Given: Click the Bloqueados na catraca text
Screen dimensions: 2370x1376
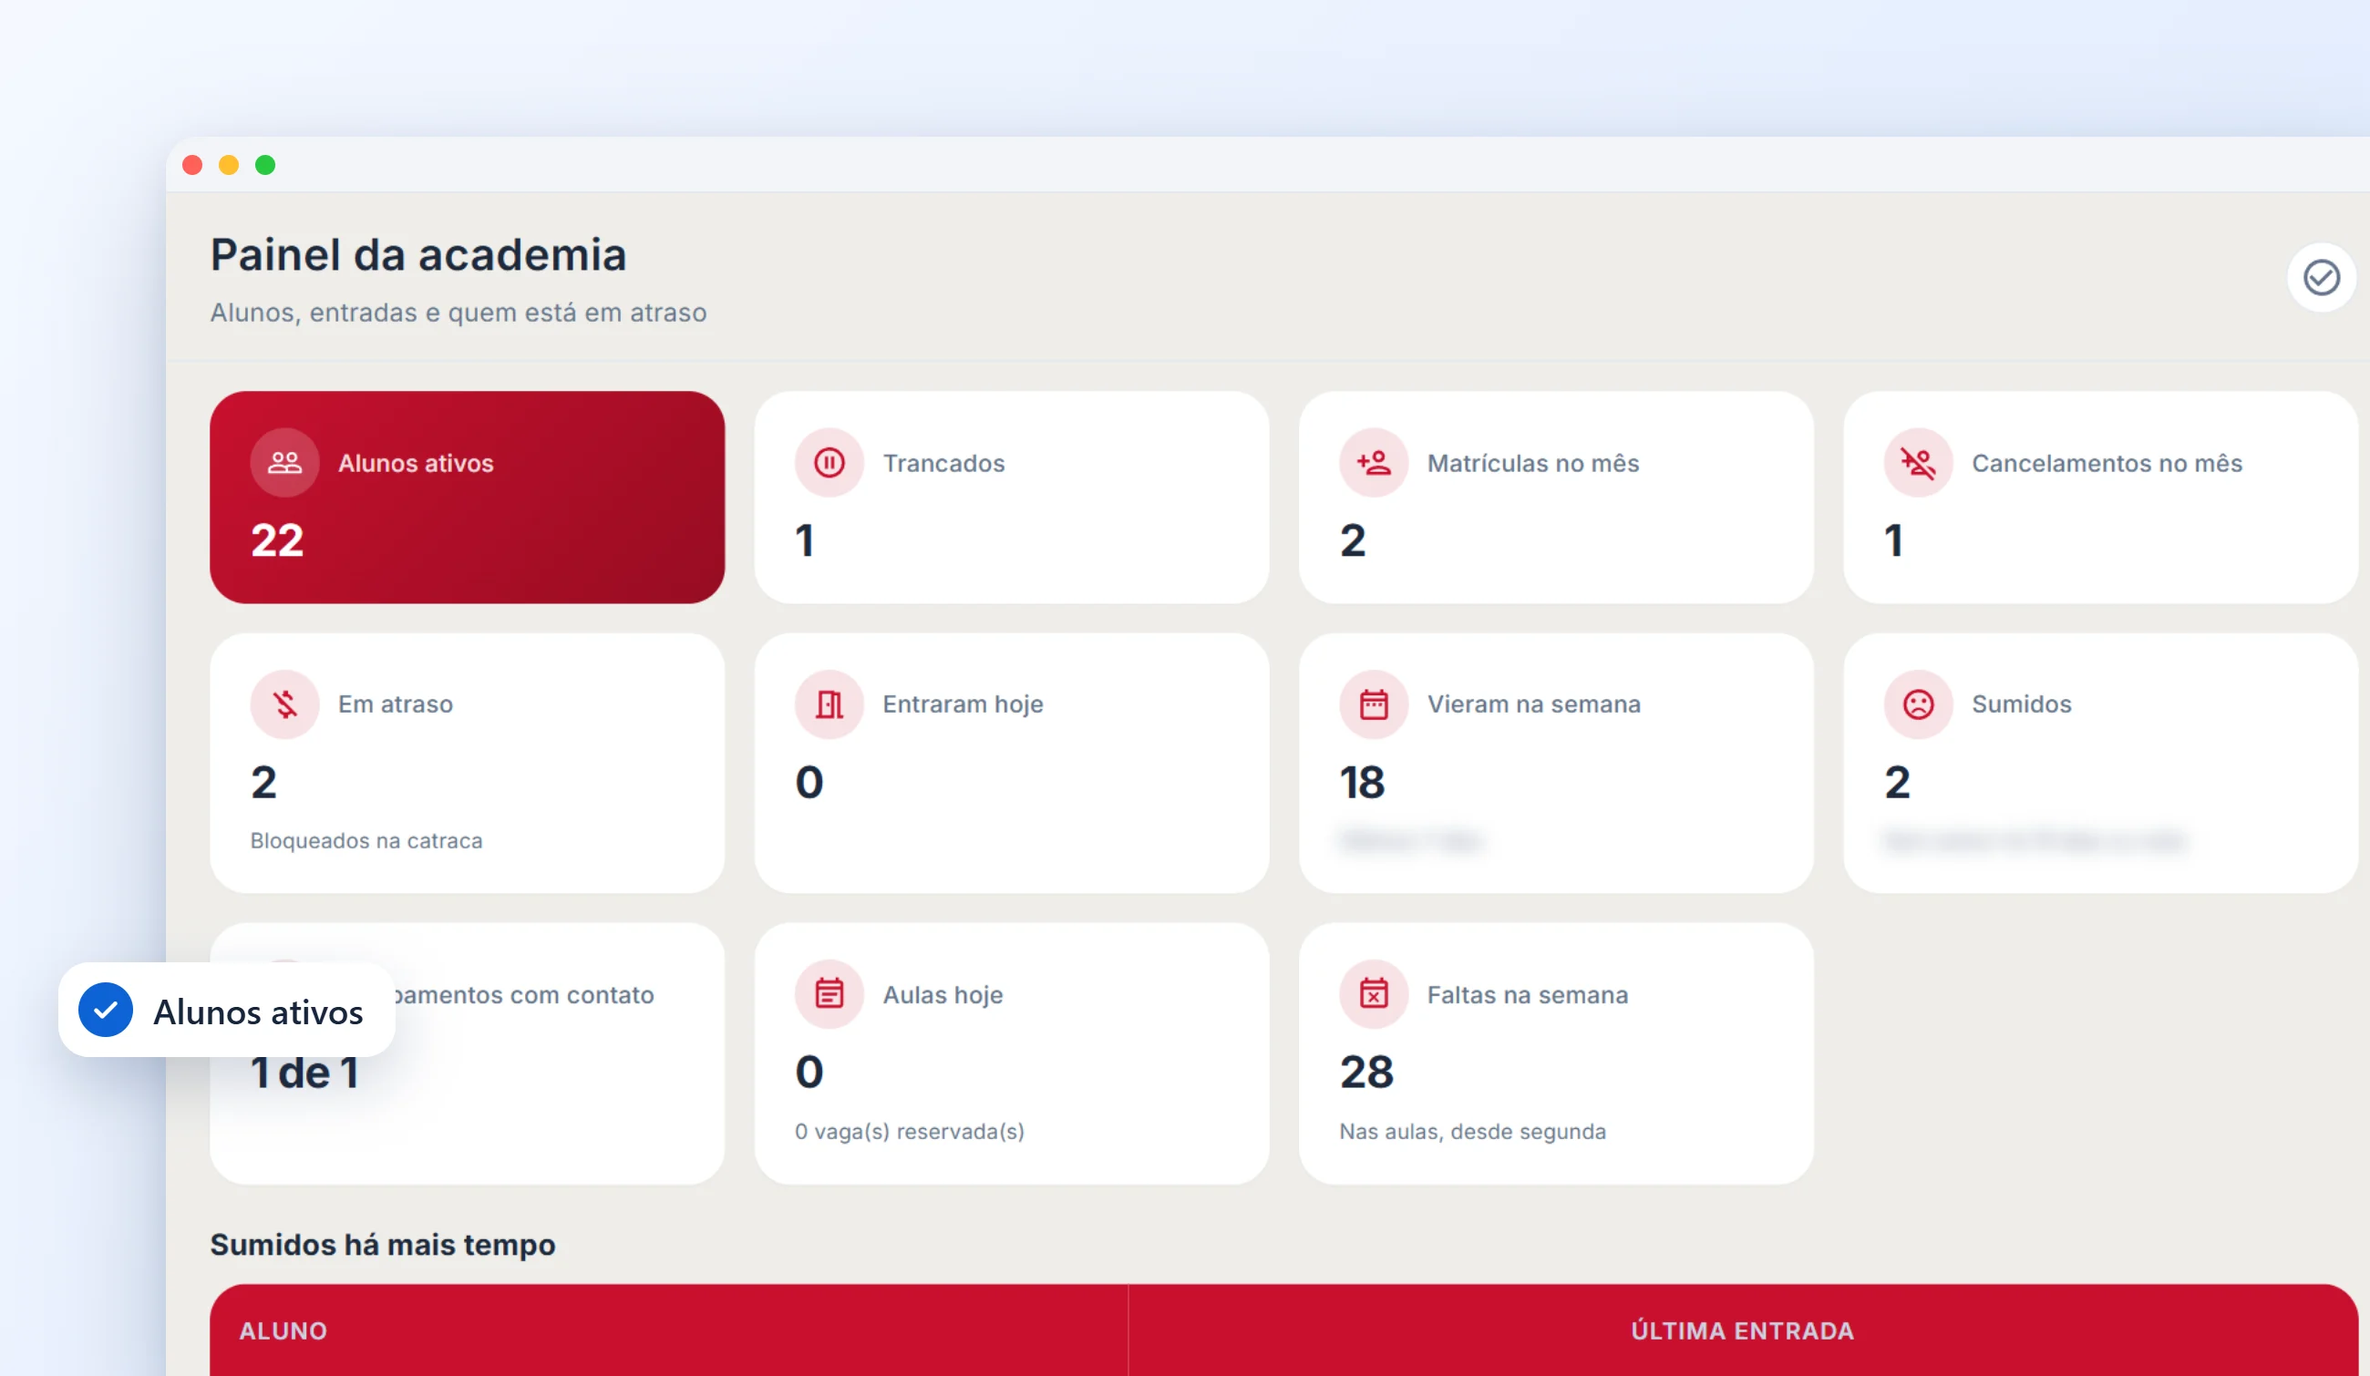Looking at the screenshot, I should click(366, 840).
